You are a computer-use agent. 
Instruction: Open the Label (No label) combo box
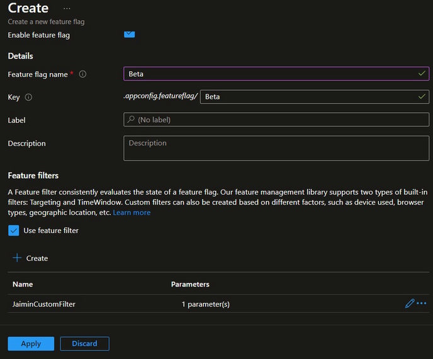276,120
